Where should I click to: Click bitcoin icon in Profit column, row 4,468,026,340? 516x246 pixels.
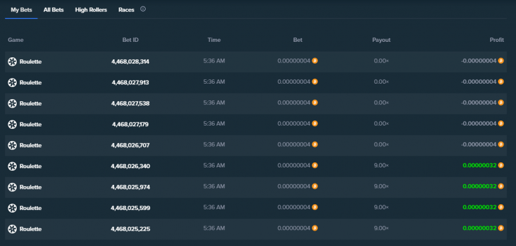501,166
